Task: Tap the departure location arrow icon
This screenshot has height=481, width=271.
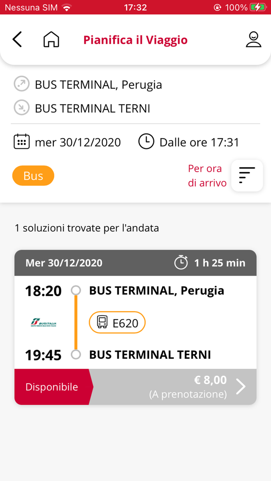Action: coord(21,84)
